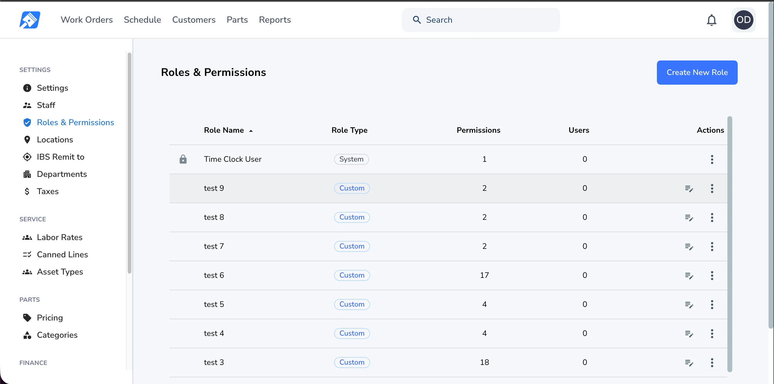Image resolution: width=774 pixels, height=384 pixels.
Task: Open Asset Types settings
Action: pyautogui.click(x=53, y=272)
